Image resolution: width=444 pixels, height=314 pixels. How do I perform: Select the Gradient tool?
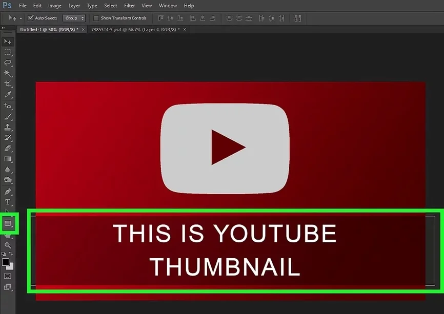tap(8, 159)
